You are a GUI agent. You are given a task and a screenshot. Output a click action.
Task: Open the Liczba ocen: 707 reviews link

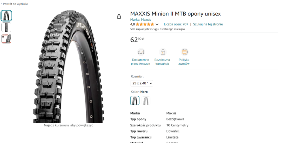click(176, 24)
